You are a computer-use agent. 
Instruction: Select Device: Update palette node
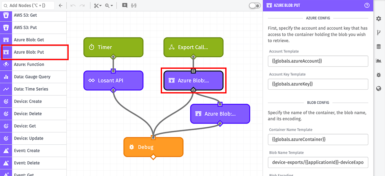click(33, 138)
